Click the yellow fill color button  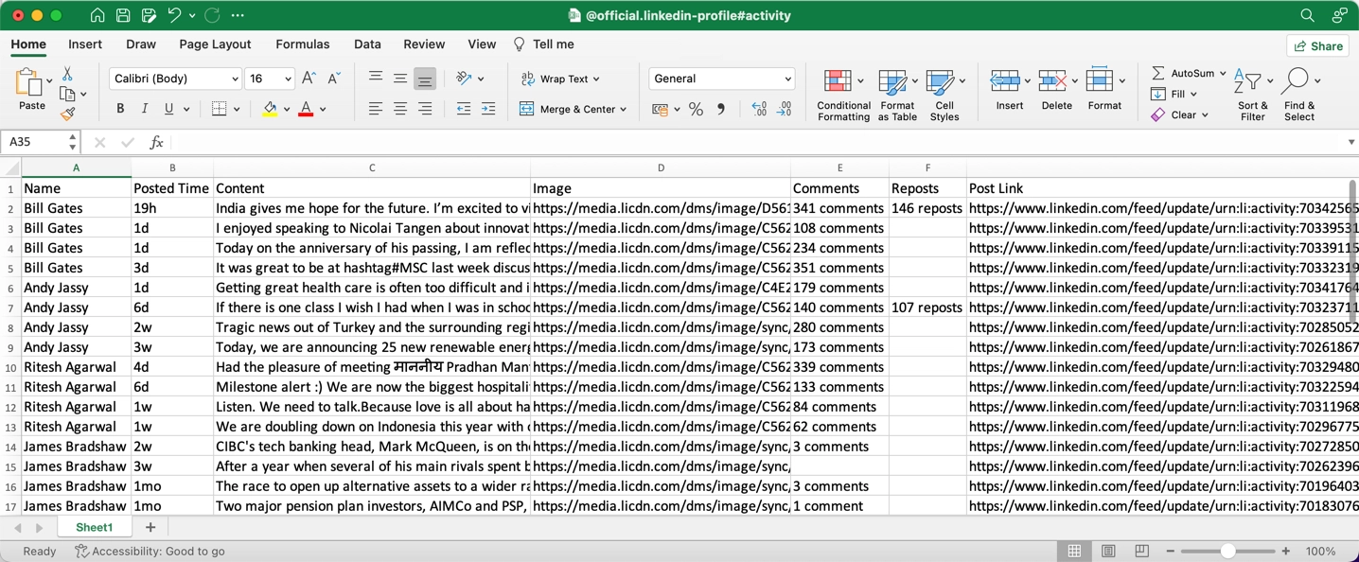[270, 109]
